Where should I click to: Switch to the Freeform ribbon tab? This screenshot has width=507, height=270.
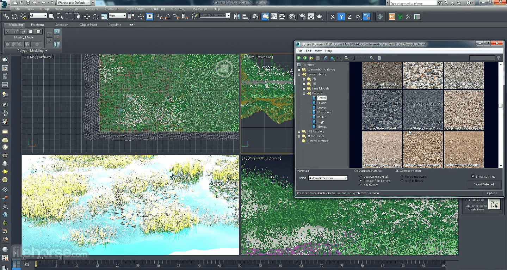click(x=37, y=25)
